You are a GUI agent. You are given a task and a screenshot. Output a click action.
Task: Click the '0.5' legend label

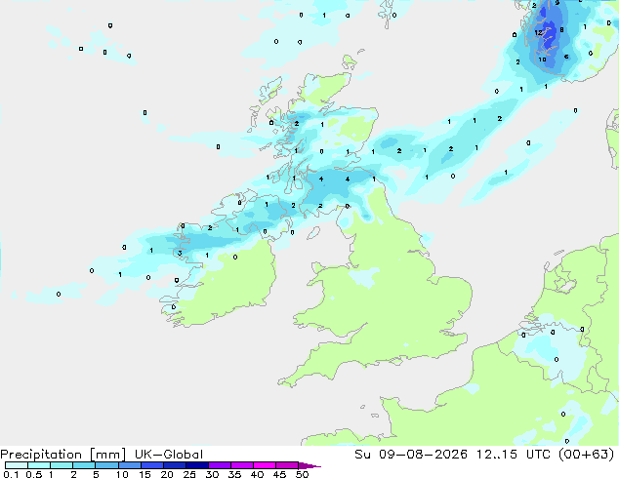(x=34, y=474)
